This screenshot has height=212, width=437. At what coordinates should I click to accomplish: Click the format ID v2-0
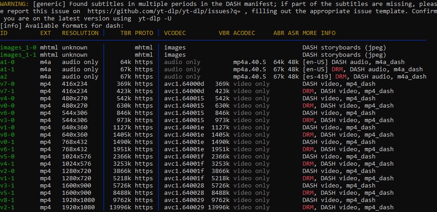(x=7, y=171)
